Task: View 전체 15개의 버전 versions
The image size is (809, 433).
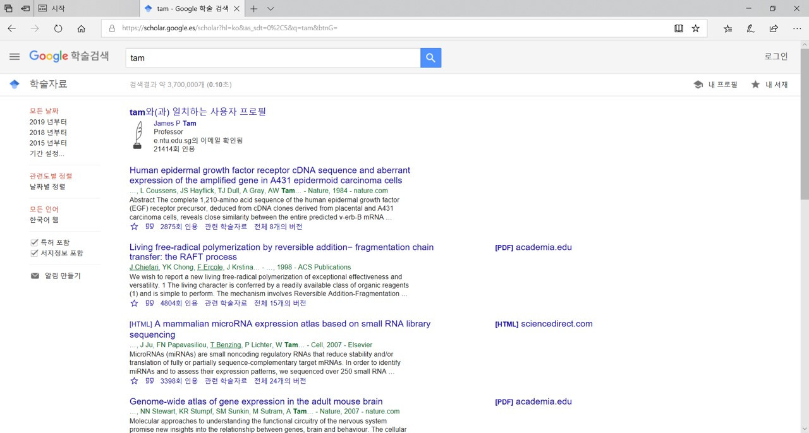Action: (x=280, y=304)
